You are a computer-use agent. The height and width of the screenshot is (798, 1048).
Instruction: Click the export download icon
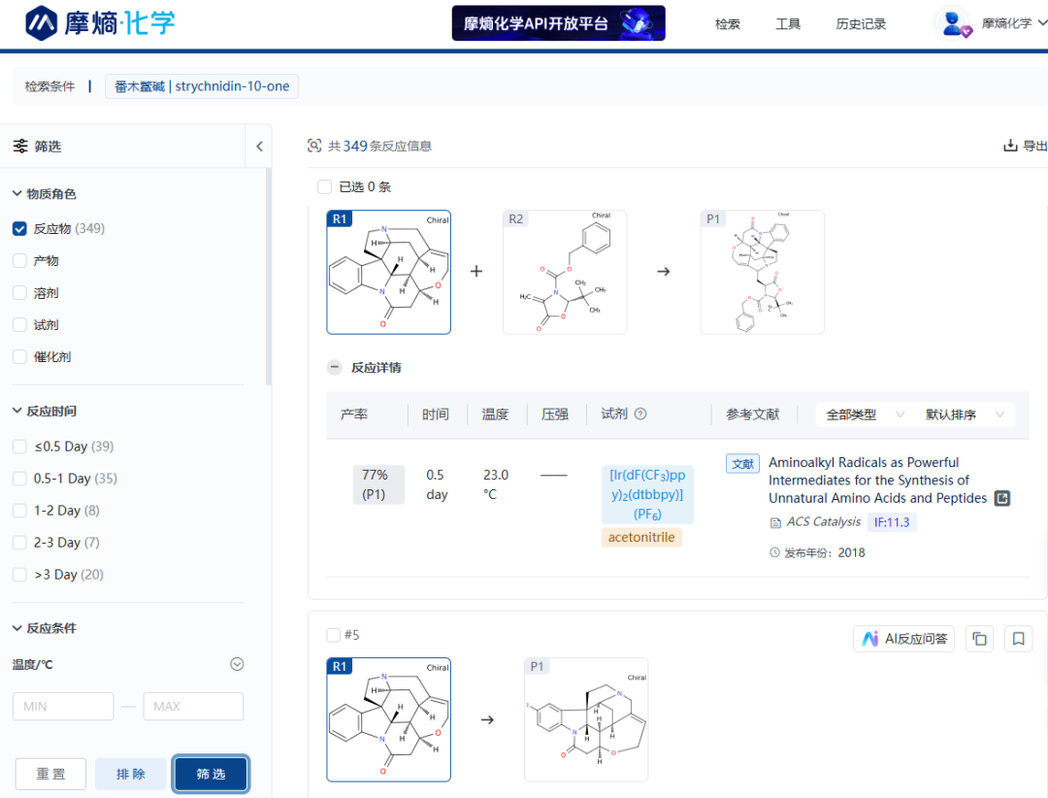pos(1009,146)
